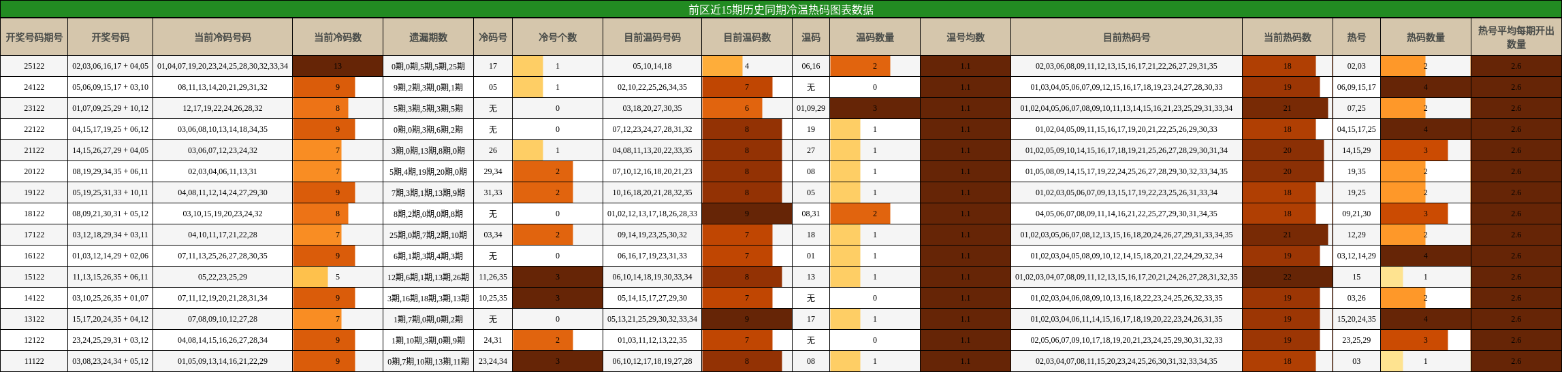The height and width of the screenshot is (372, 1562).
Task: Select cold codes cell 12,17,19,22,24,26,28,32
Action: pos(223,108)
